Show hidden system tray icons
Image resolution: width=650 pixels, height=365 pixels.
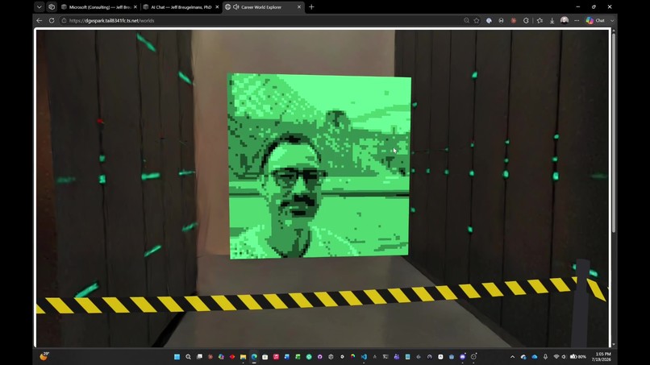tap(512, 357)
